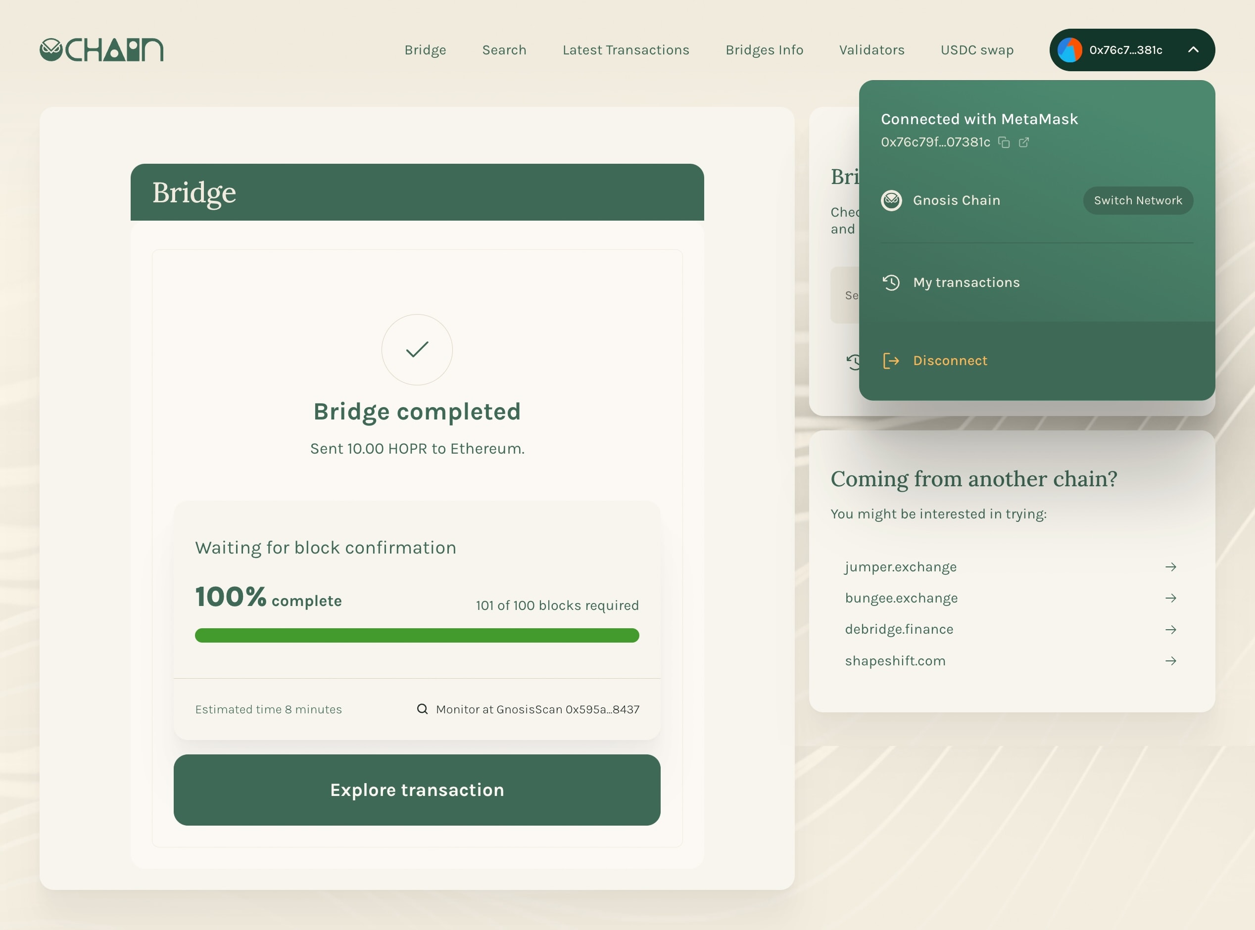Viewport: 1255px width, 930px height.
Task: Open the Bridge nav item
Action: click(x=425, y=50)
